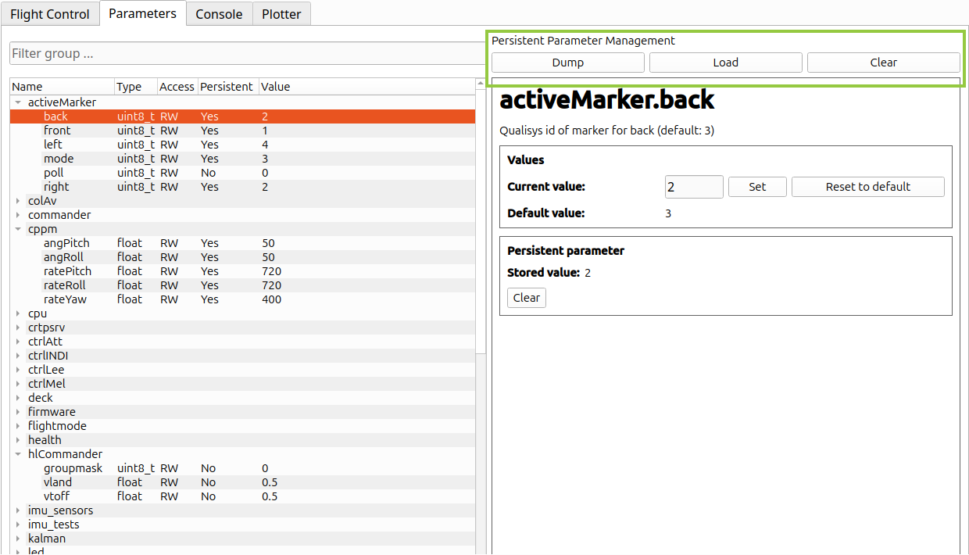Collapse the activeMarker group
This screenshot has width=969, height=555.
pos(18,102)
